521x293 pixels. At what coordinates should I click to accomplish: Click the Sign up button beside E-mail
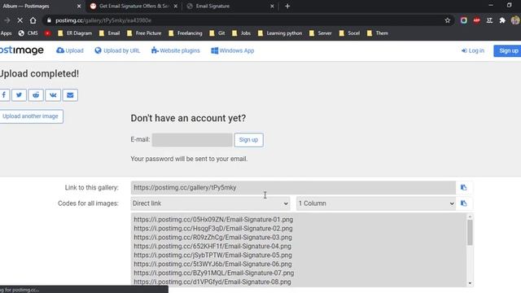tap(248, 140)
